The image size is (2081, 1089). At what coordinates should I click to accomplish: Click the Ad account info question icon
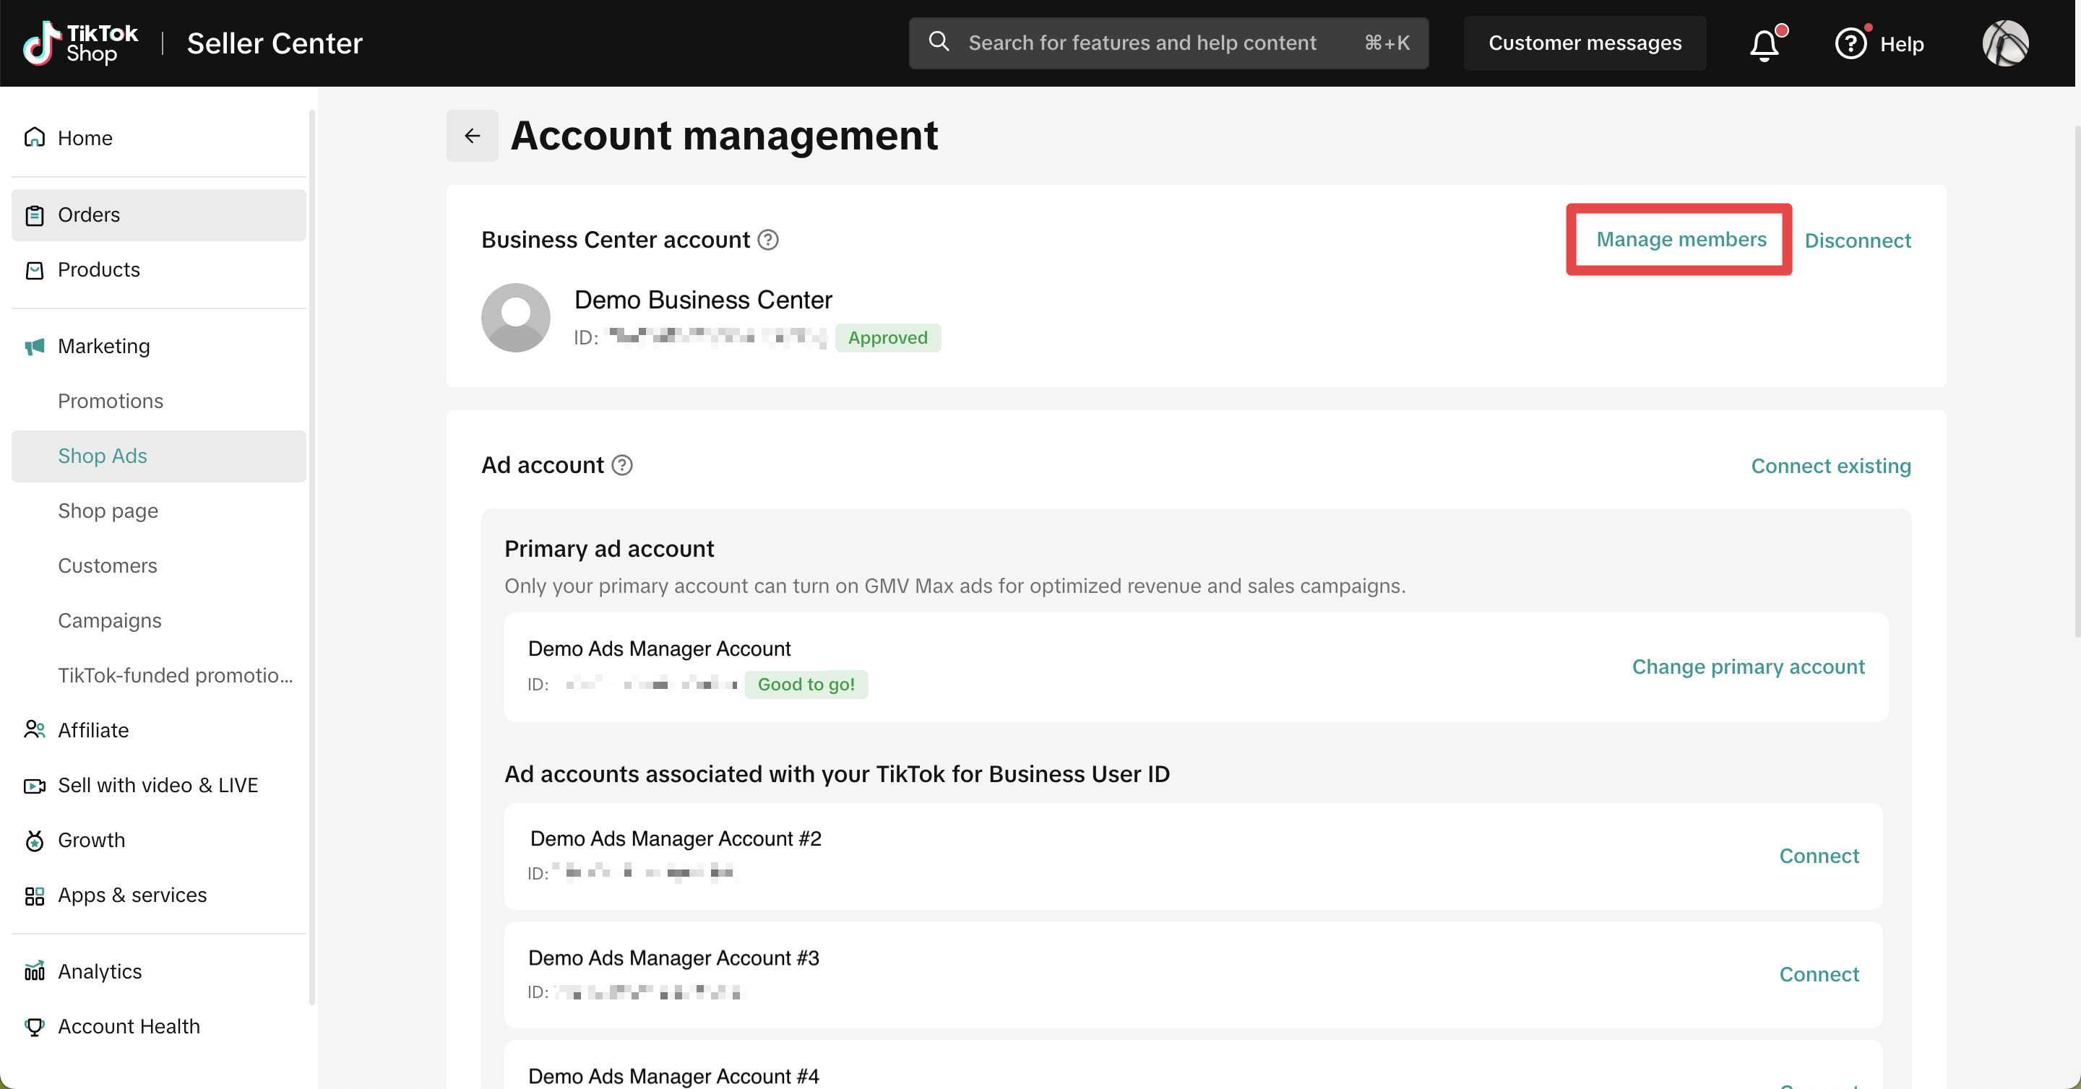tap(622, 465)
